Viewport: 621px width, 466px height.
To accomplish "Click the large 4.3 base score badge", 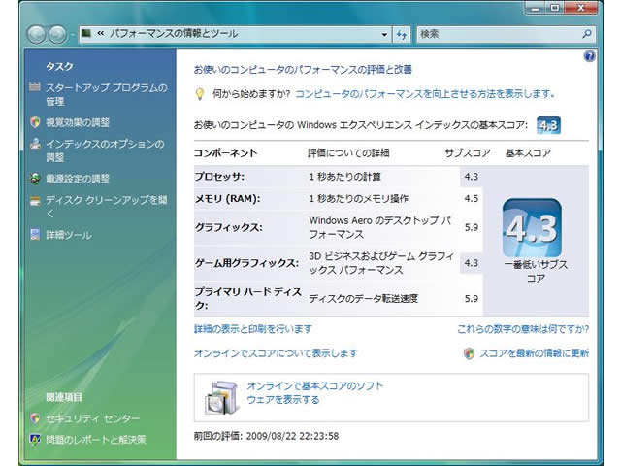I will (x=531, y=229).
